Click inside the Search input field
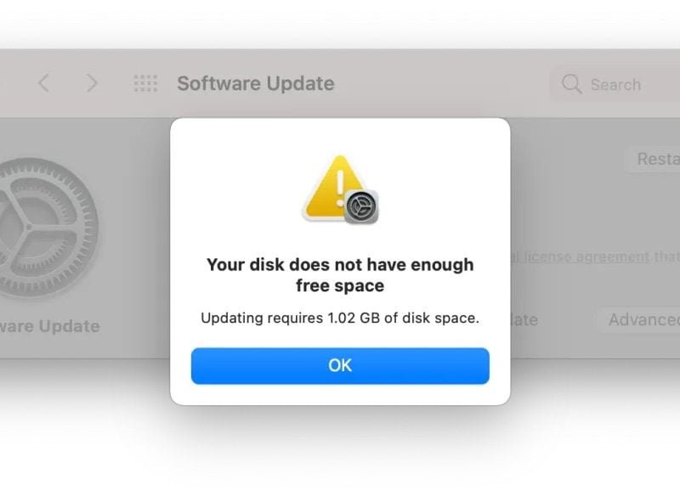 click(620, 84)
